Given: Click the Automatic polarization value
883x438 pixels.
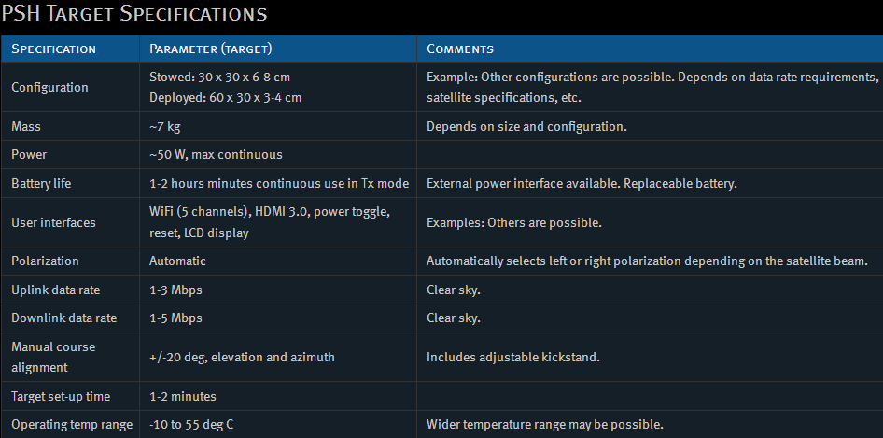Looking at the screenshot, I should [177, 261].
